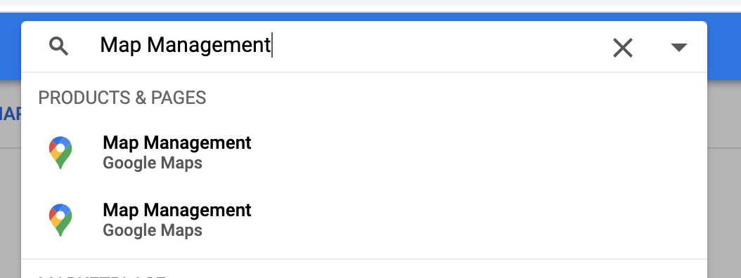This screenshot has height=278, width=741.
Task: Click the magnifying glass search icon
Action: [x=59, y=47]
